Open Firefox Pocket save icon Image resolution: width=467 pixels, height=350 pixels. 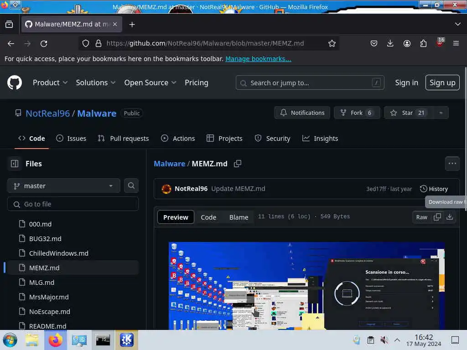pyautogui.click(x=374, y=43)
